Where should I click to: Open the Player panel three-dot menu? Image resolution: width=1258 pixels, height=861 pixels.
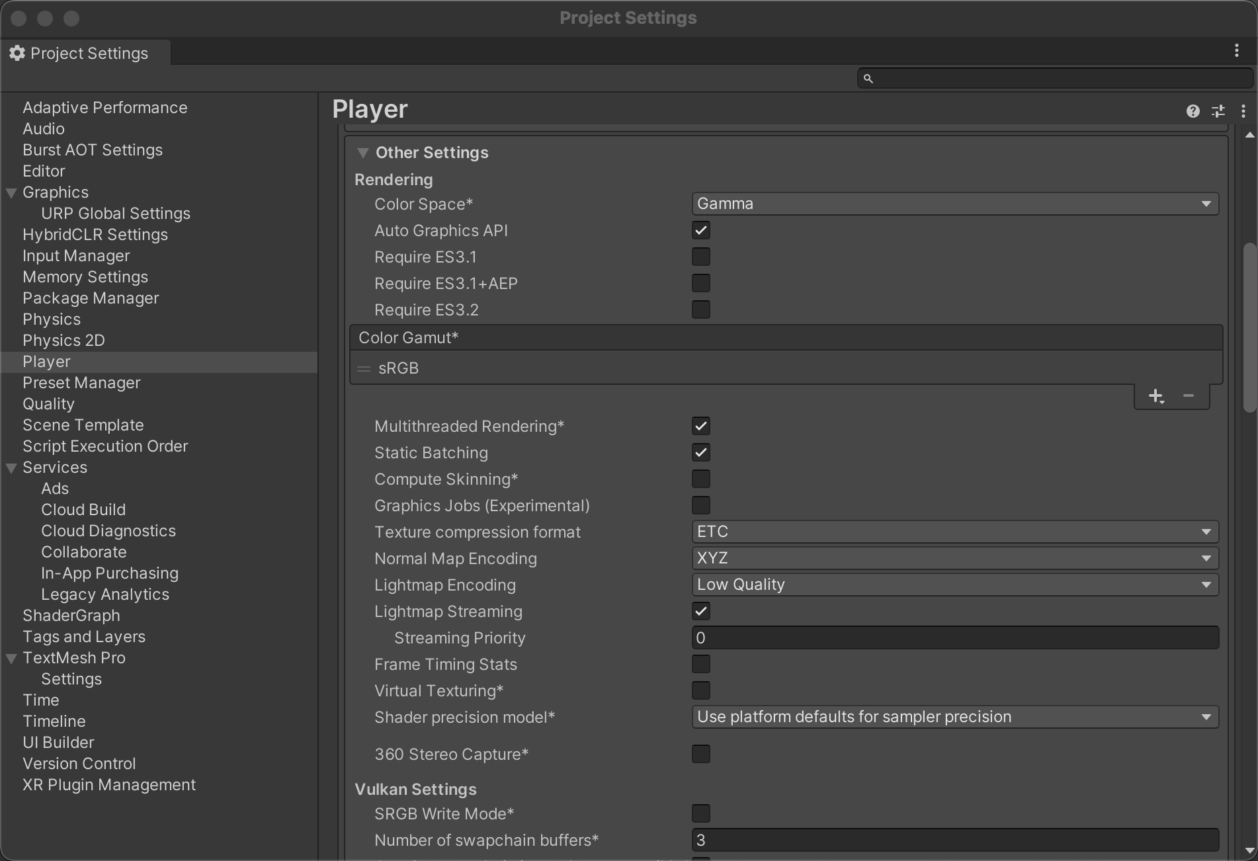[1243, 111]
